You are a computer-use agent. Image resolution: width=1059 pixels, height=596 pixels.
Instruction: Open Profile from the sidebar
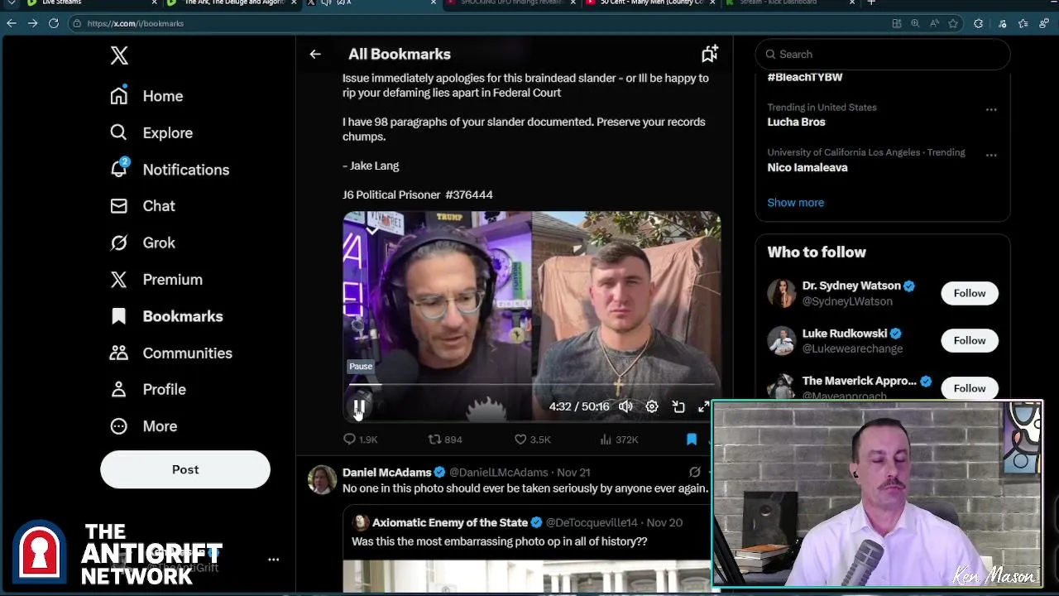point(148,389)
